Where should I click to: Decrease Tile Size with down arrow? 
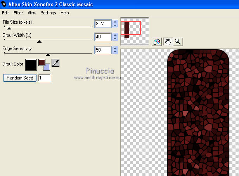[x=115, y=26]
